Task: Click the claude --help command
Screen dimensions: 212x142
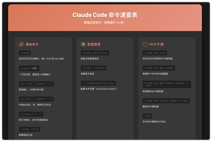Action: [29, 129]
